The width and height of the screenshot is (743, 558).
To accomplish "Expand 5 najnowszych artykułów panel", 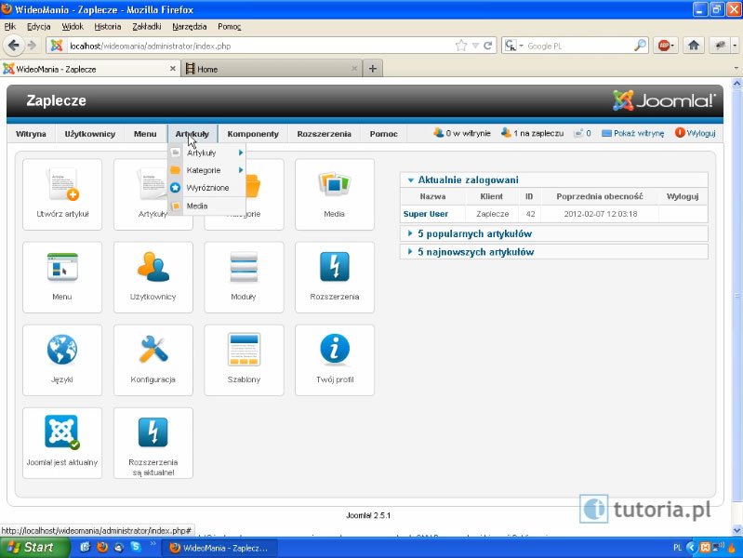I will (475, 251).
